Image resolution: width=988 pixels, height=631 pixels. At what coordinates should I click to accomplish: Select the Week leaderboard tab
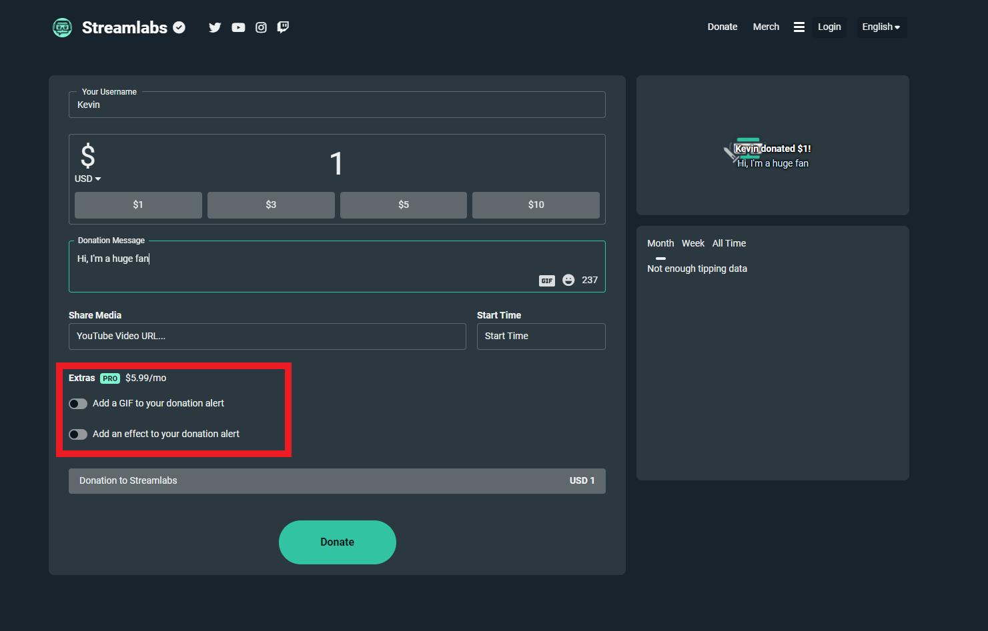693,243
